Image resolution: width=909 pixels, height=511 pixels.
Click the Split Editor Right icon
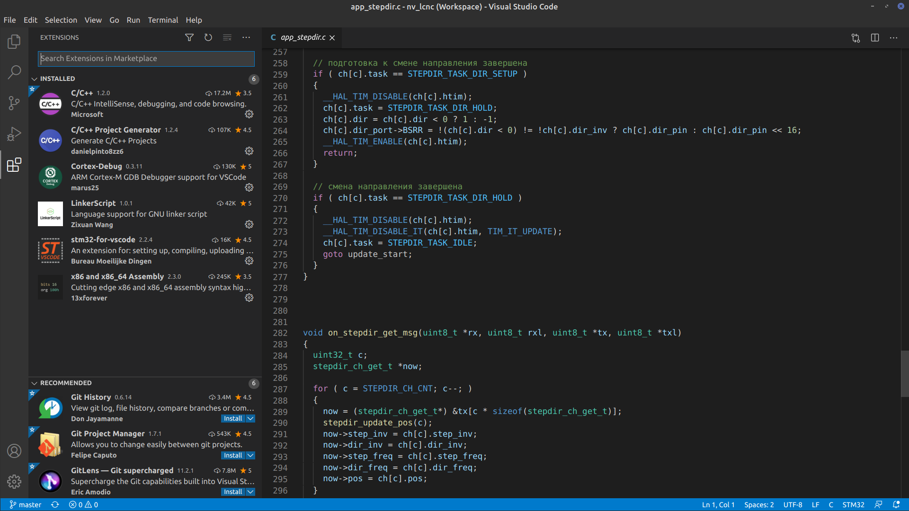tap(874, 37)
